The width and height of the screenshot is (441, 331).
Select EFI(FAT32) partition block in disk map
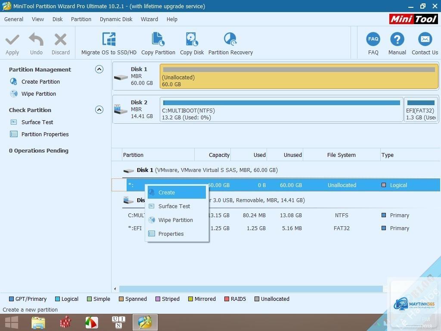coord(421,109)
